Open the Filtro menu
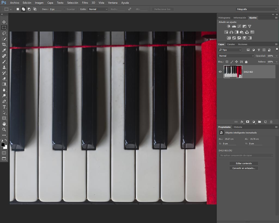 pyautogui.click(x=85, y=3)
